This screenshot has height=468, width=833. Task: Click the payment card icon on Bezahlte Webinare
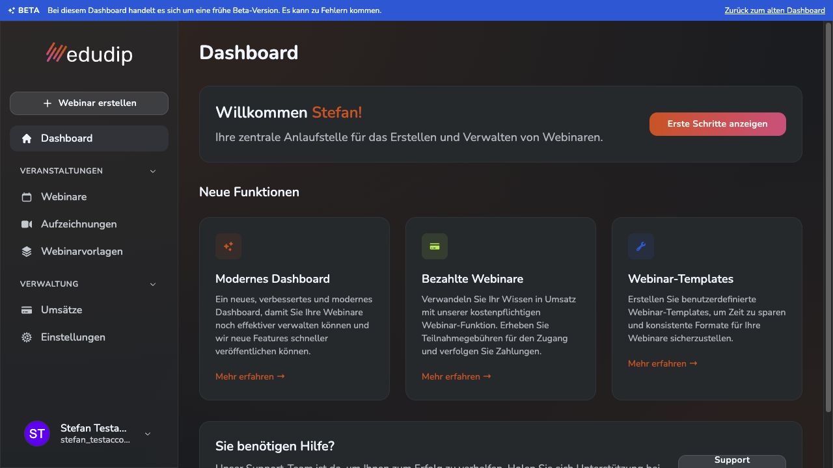[x=435, y=246]
